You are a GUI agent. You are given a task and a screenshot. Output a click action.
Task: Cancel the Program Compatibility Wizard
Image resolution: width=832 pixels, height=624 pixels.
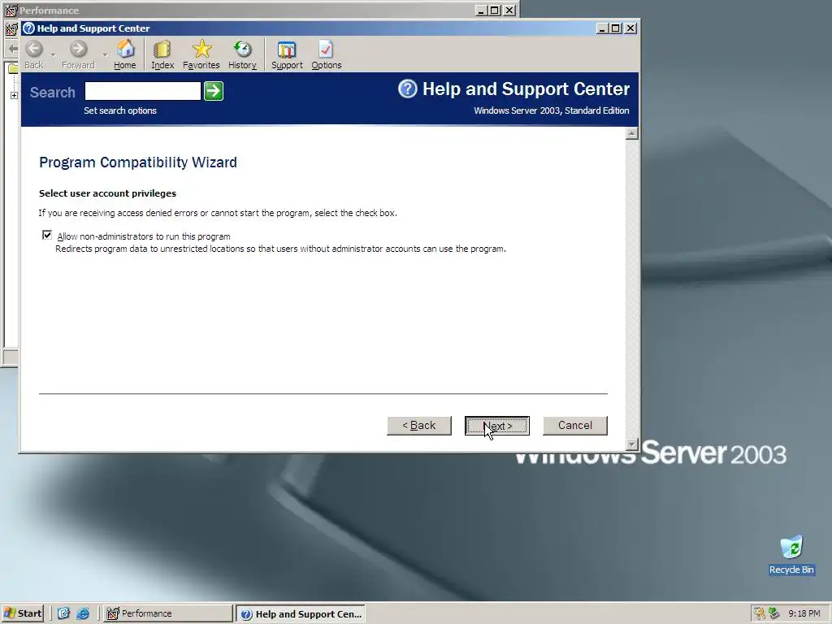pyautogui.click(x=575, y=426)
